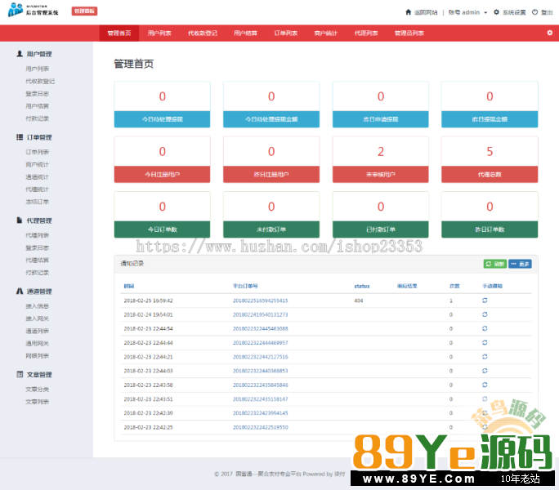This screenshot has width=559, height=490.
Task: Click the green 刷新 button
Action: (494, 264)
